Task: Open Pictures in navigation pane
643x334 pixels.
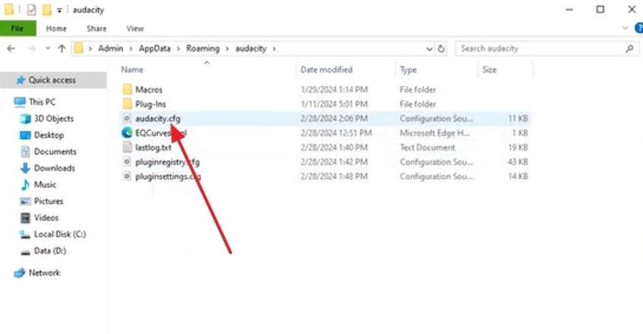Action: point(49,201)
